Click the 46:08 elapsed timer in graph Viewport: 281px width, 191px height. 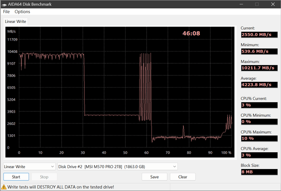(x=191, y=33)
